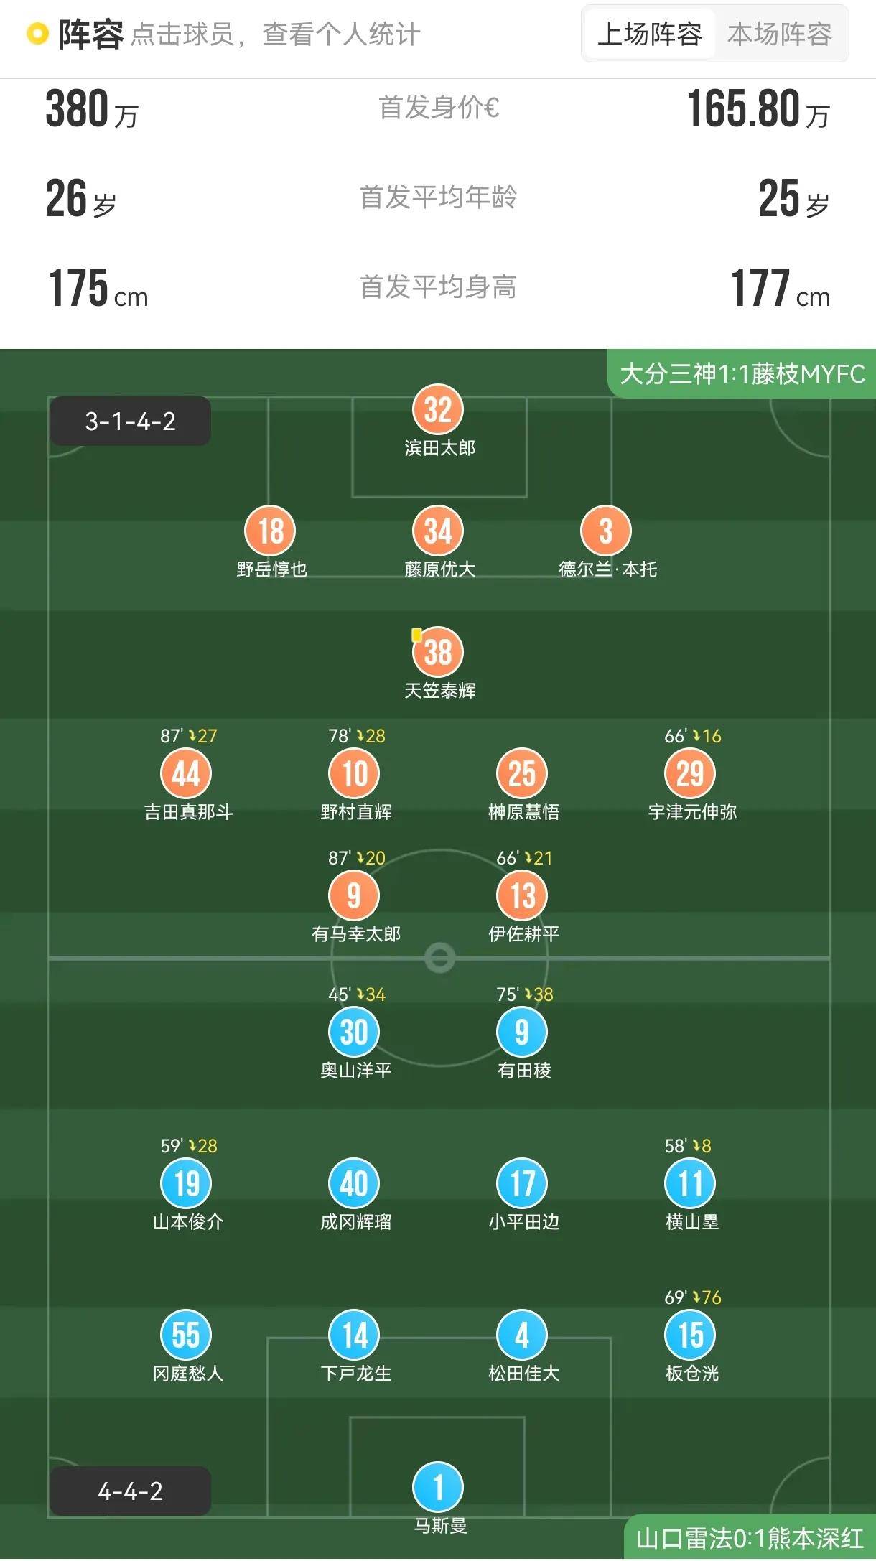The image size is (876, 1561).
Task: Open the 大分三神1:1藤枝MYFC match label
Action: (x=742, y=373)
